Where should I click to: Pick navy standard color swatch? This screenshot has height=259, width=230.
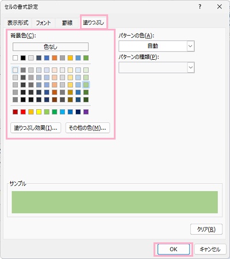(x=78, y=112)
